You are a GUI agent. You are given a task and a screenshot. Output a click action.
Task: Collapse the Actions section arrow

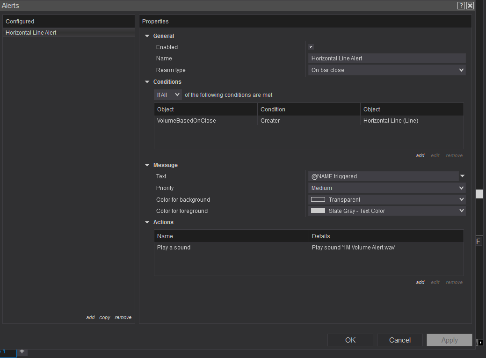[147, 222]
